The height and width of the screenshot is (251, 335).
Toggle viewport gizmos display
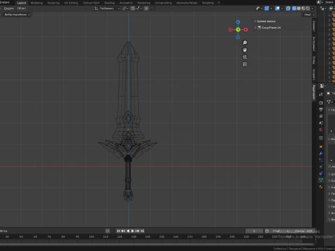(267, 8)
